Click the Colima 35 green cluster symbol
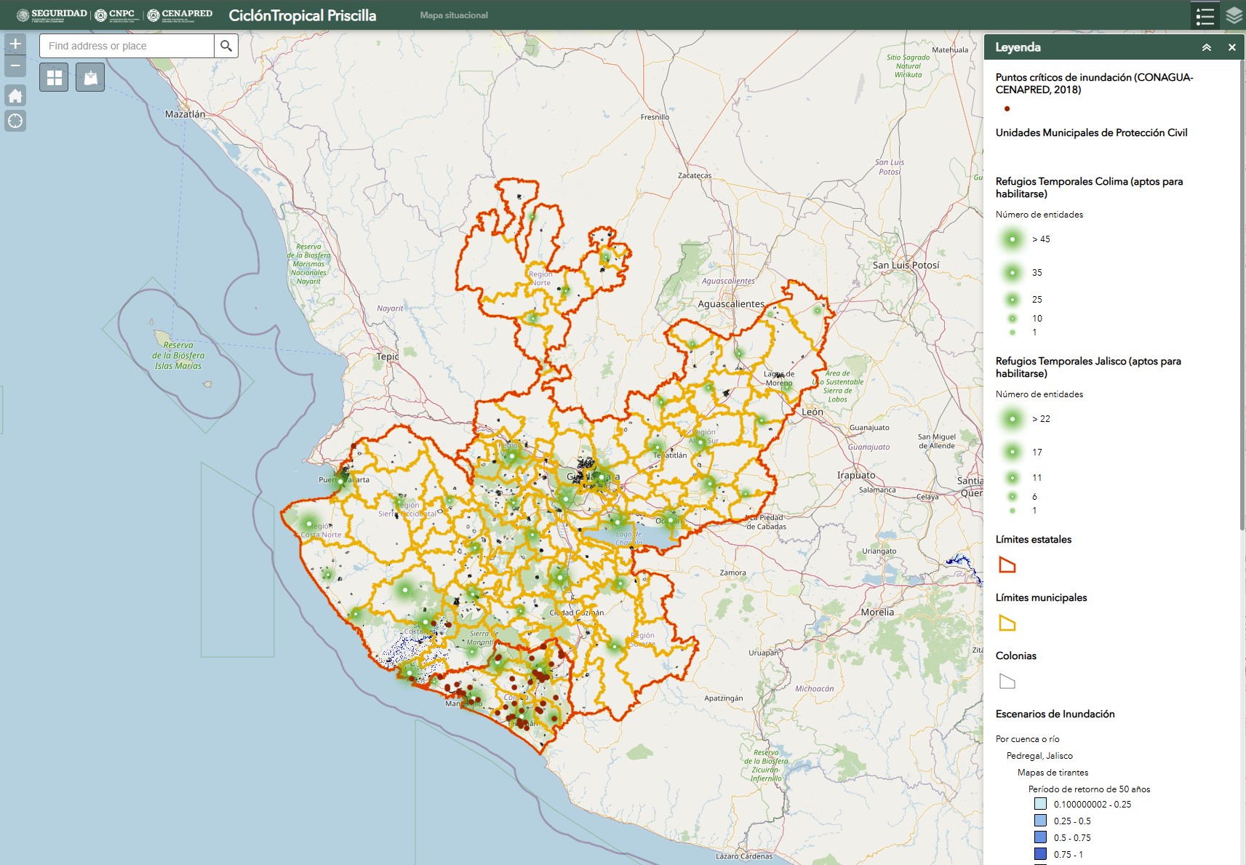Screen dimensions: 1246x865 click(x=1012, y=273)
